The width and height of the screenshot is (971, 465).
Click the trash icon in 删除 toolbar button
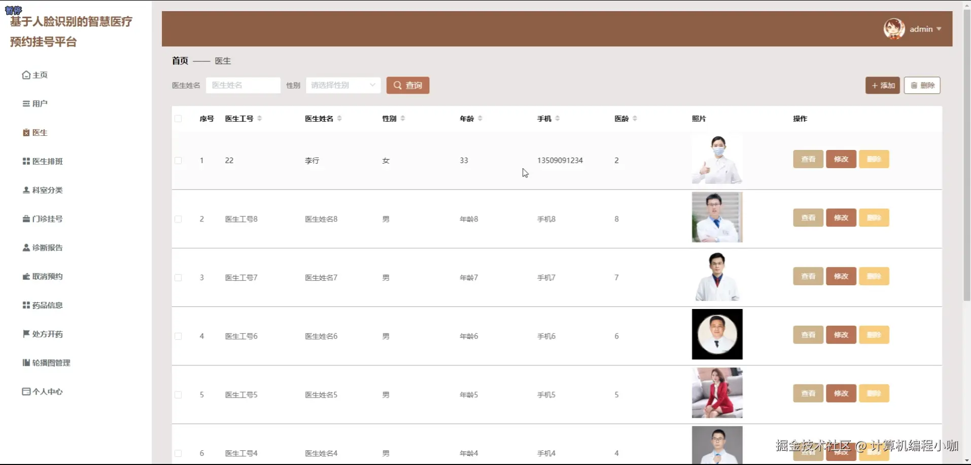click(x=914, y=86)
